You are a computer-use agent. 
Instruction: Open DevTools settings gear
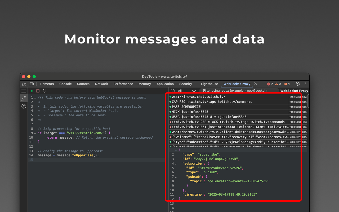(x=298, y=84)
